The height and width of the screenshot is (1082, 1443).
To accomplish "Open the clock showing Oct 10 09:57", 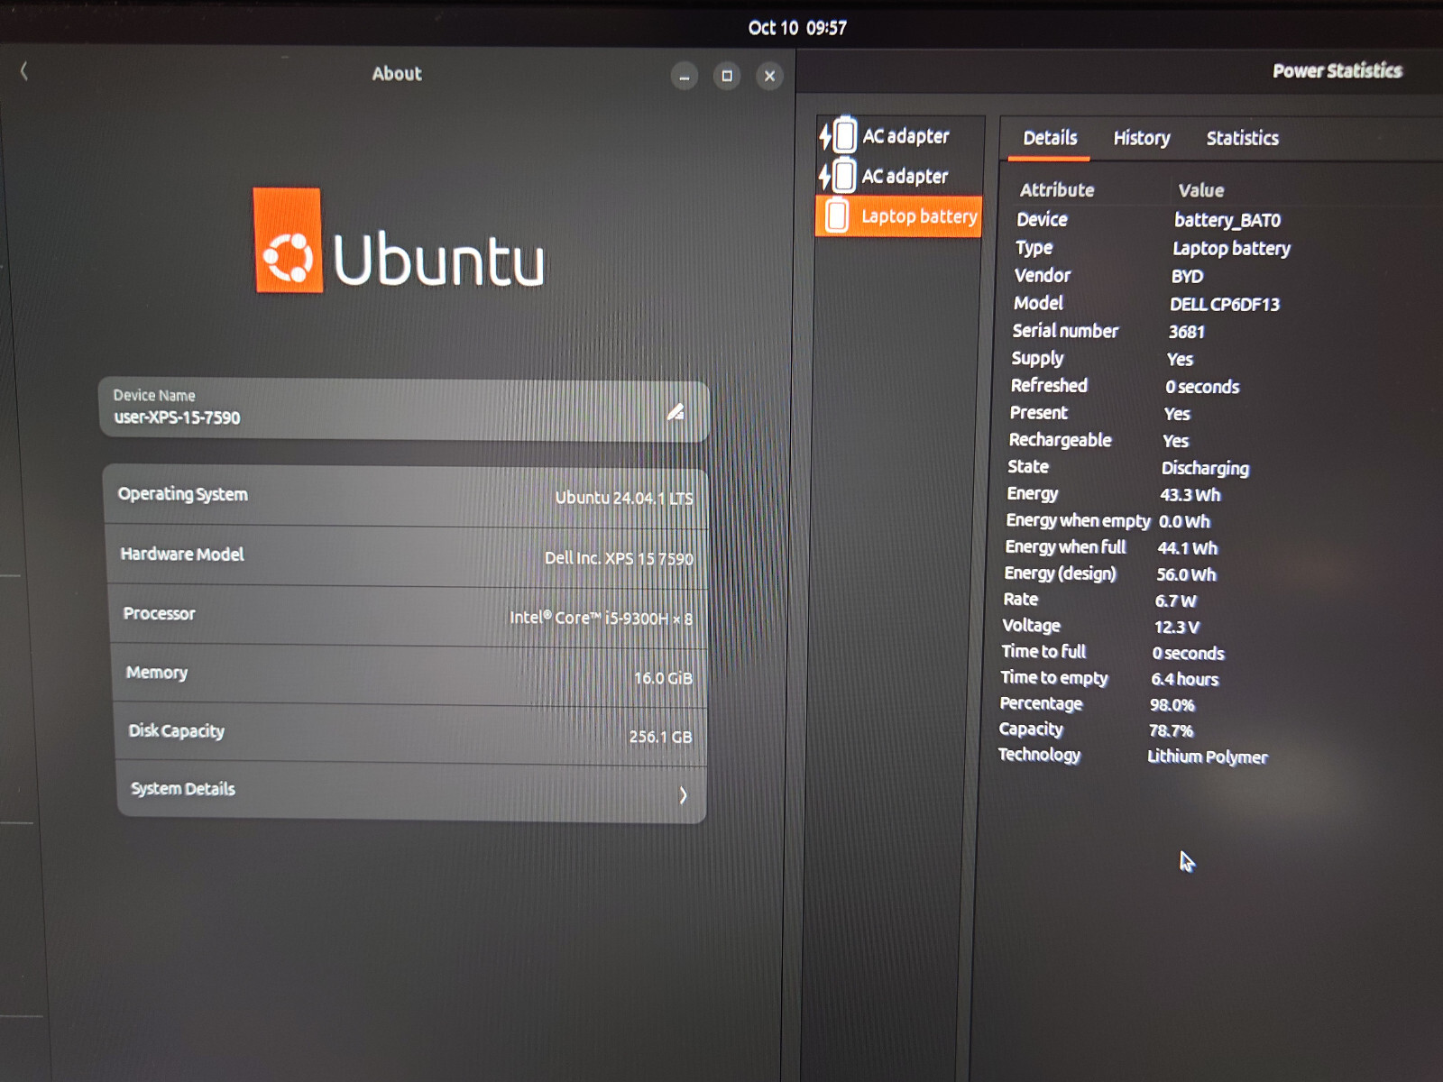I will pos(797,28).
